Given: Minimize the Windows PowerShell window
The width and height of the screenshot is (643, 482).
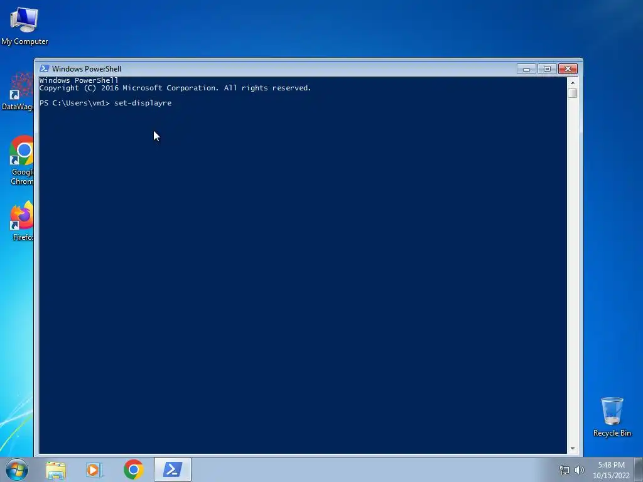Looking at the screenshot, I should tap(527, 69).
